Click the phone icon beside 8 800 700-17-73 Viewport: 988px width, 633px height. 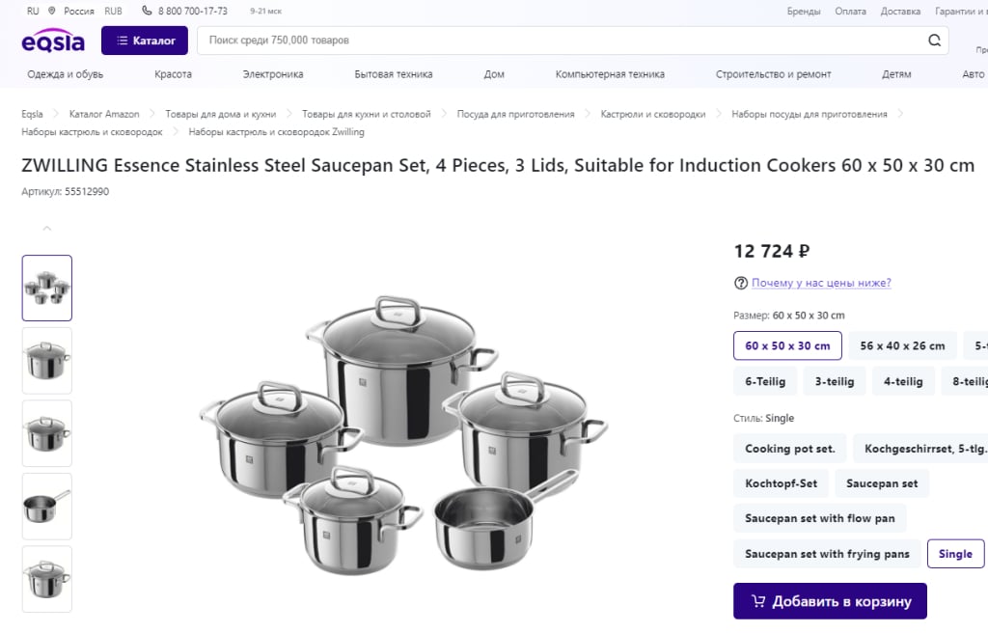tap(147, 11)
